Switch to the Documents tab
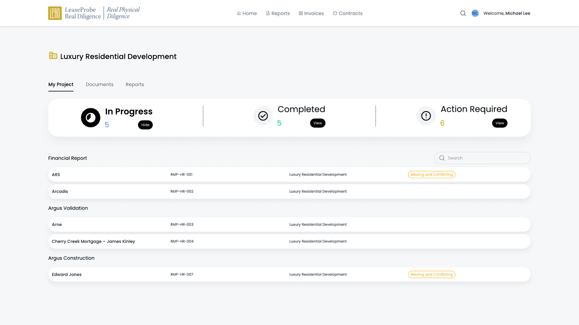The image size is (579, 325). (100, 84)
